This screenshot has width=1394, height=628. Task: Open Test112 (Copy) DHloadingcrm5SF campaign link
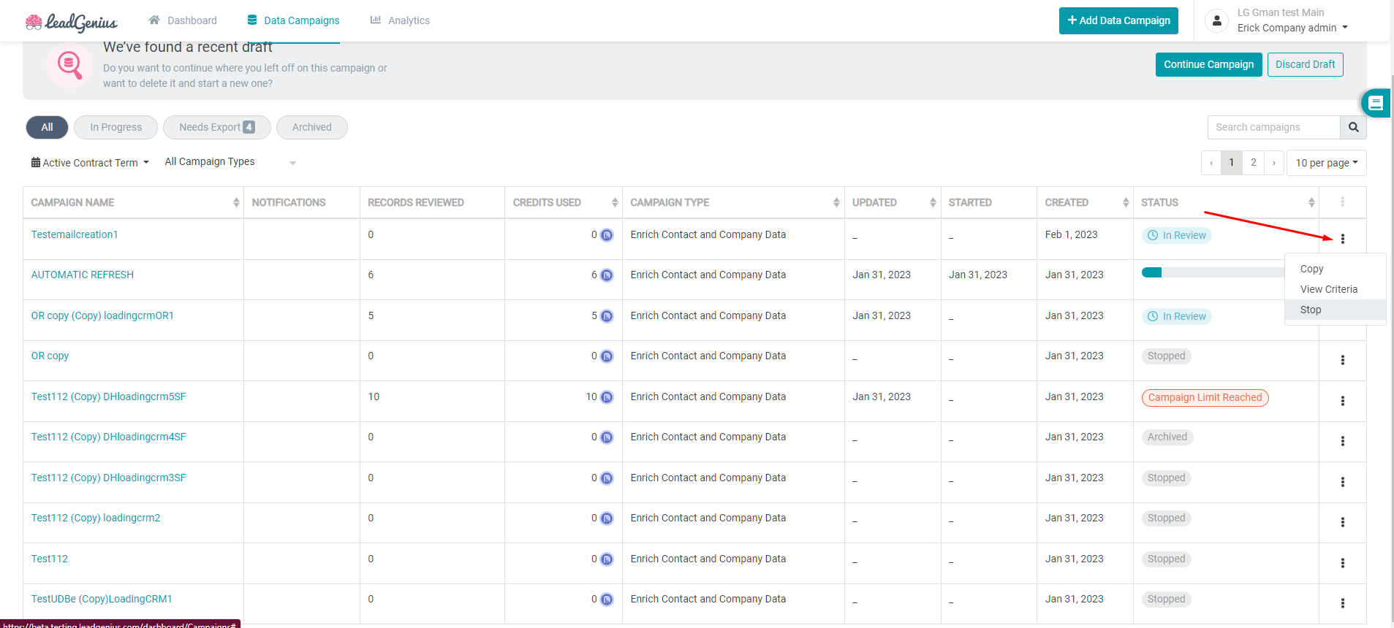click(108, 397)
